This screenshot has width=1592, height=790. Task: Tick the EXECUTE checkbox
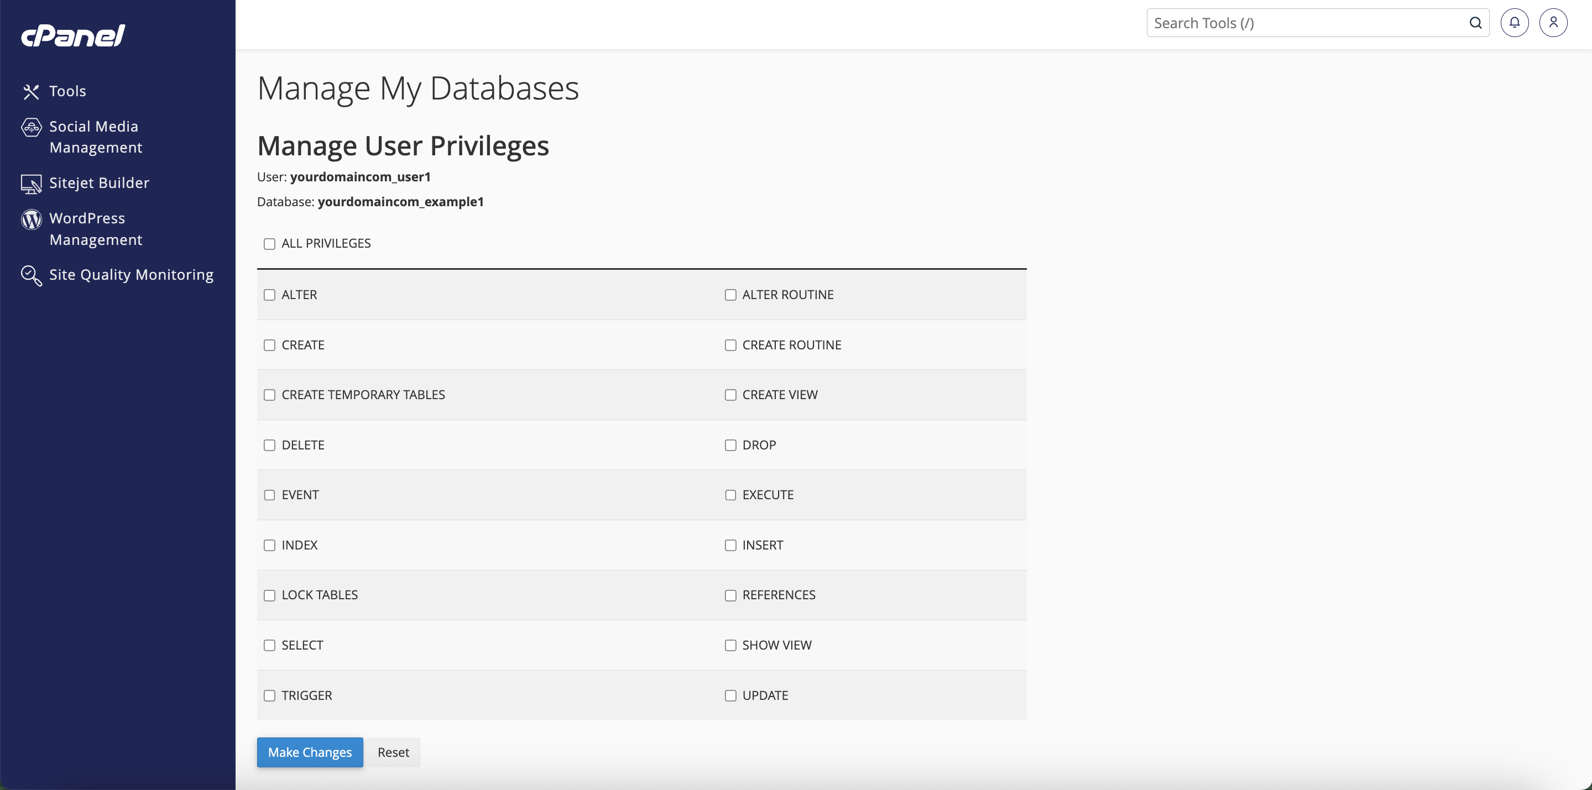[730, 495]
